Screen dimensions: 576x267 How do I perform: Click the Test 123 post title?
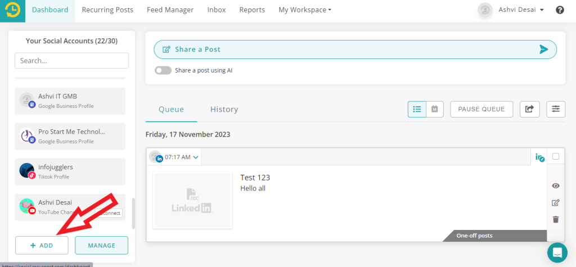255,178
